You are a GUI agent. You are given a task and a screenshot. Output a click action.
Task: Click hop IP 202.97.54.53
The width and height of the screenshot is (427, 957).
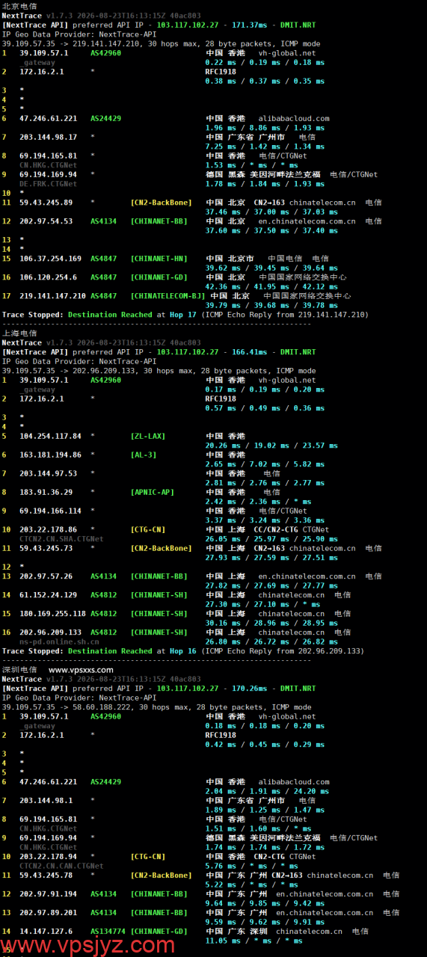(46, 221)
